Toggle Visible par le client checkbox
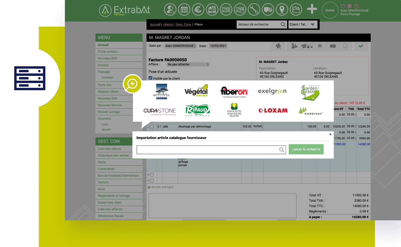 click(x=151, y=78)
